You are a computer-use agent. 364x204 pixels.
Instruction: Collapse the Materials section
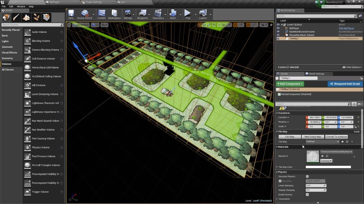[277, 147]
